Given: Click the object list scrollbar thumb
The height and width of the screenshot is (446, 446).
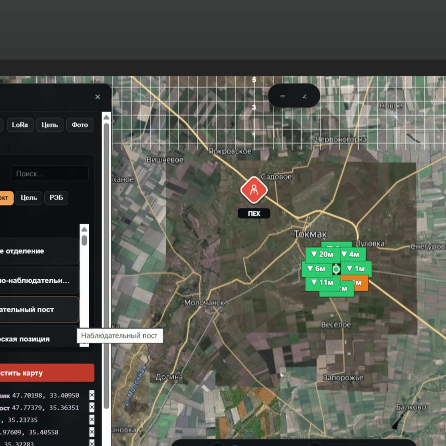Looking at the screenshot, I should tap(84, 240).
